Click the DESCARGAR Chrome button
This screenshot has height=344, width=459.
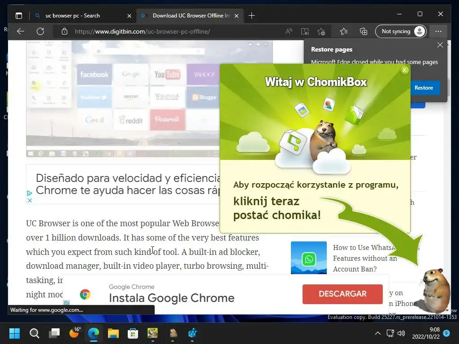(342, 294)
